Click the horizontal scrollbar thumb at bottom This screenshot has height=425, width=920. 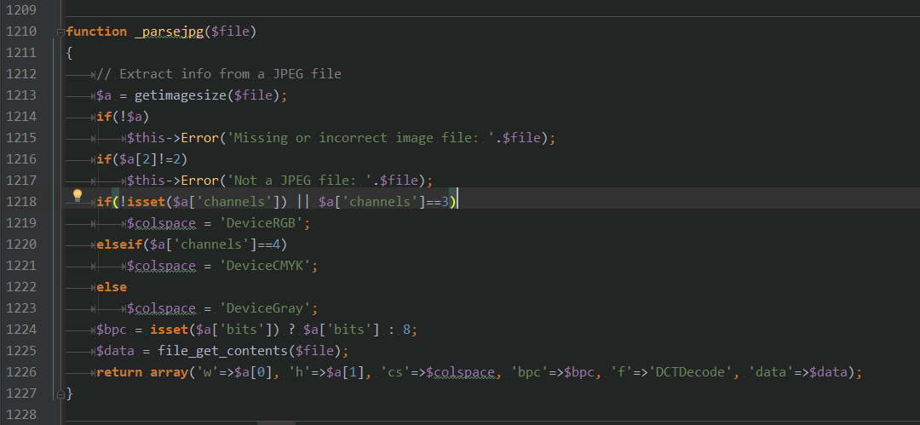tap(276, 422)
